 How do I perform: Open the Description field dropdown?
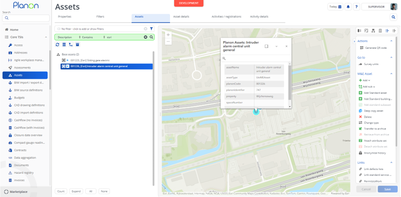pos(68,37)
